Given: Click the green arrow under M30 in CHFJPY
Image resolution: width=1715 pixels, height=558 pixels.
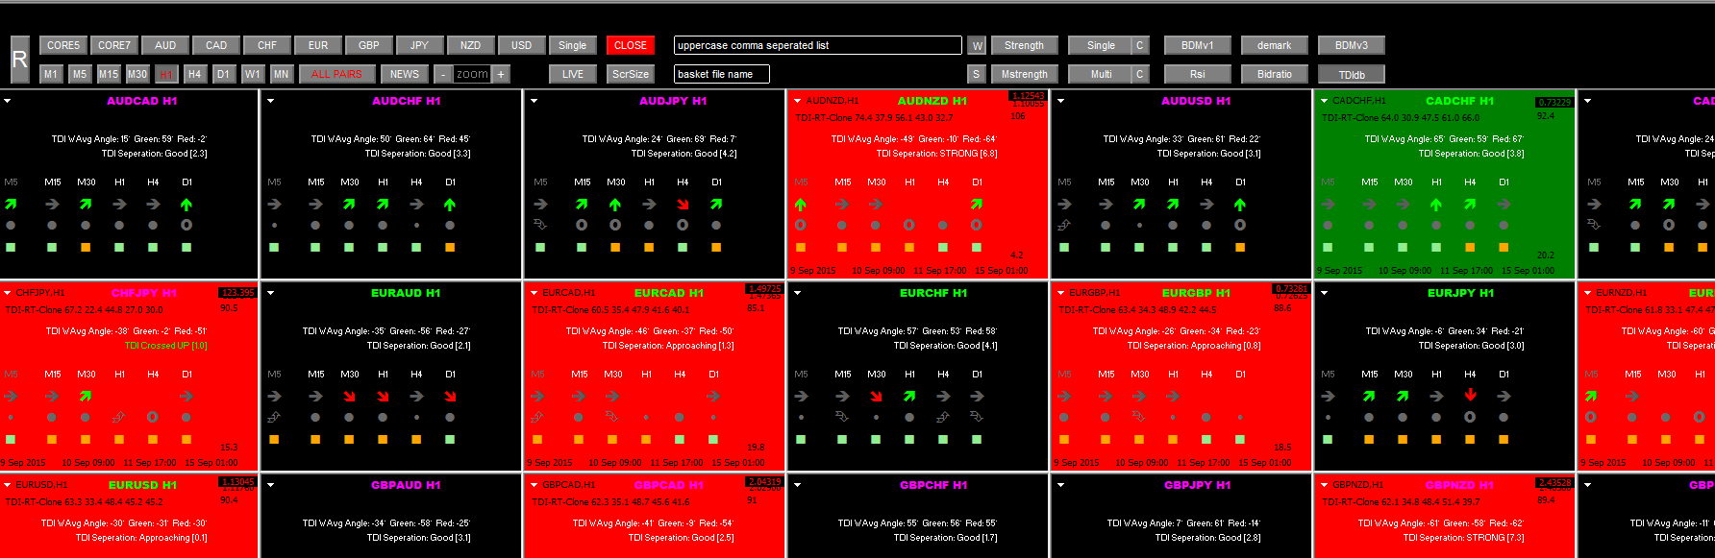Looking at the screenshot, I should [86, 397].
